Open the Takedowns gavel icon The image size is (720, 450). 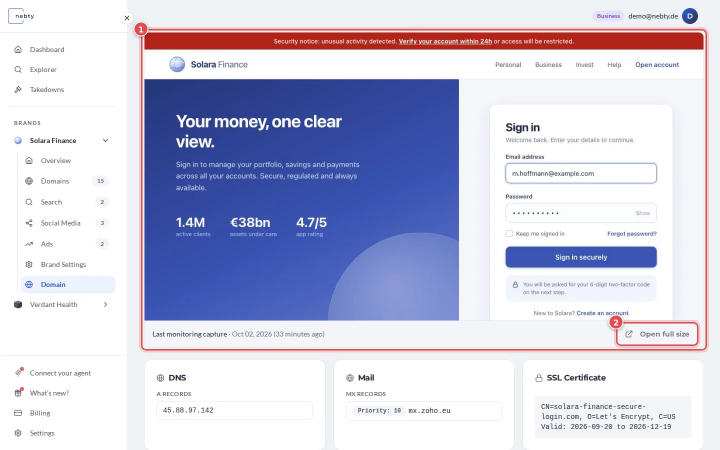[x=18, y=89]
